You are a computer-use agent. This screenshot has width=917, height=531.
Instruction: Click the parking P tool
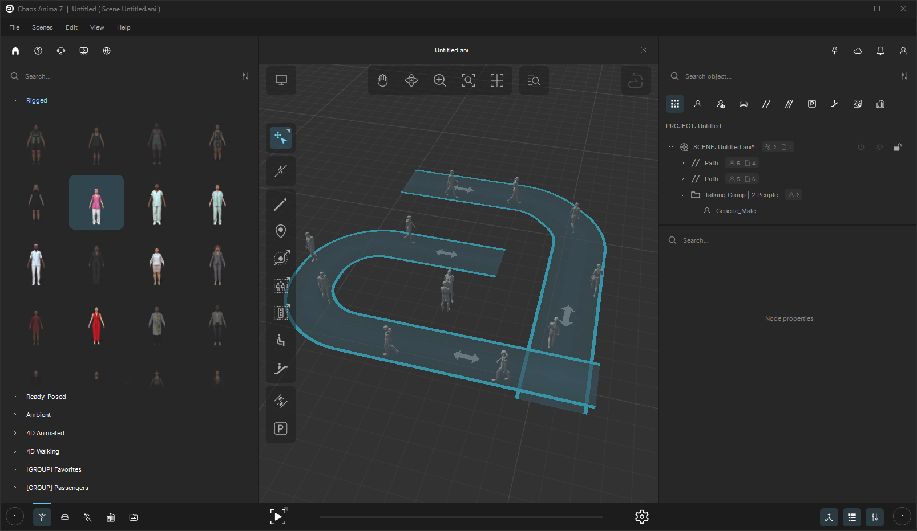coord(281,428)
